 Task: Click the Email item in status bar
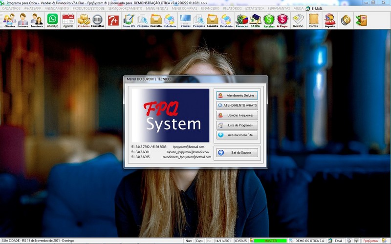(336, 241)
